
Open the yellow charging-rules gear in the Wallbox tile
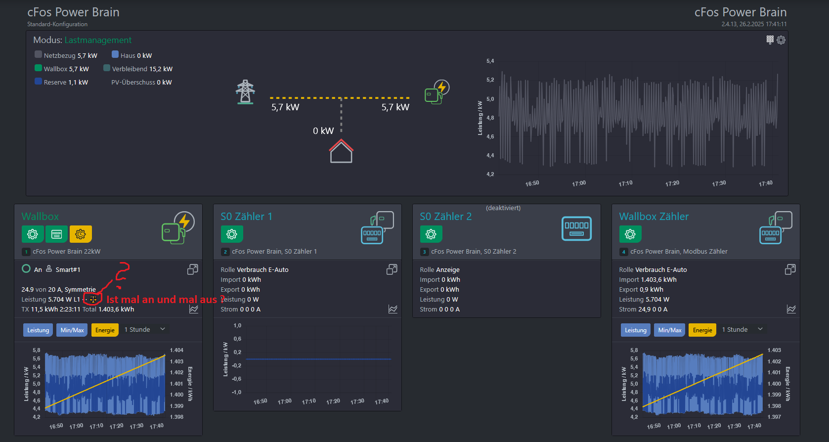click(x=81, y=234)
